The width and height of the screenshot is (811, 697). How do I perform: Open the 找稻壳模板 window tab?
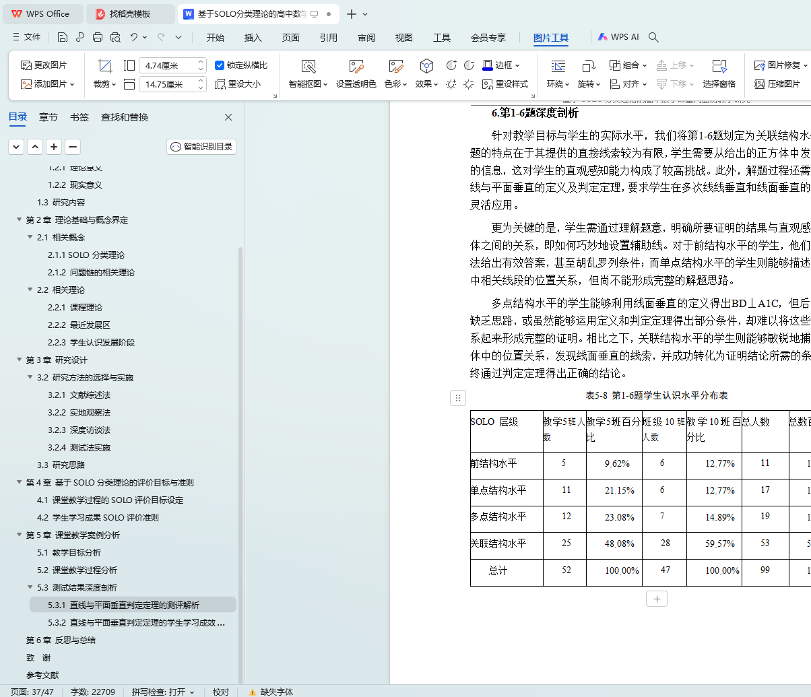(x=130, y=13)
